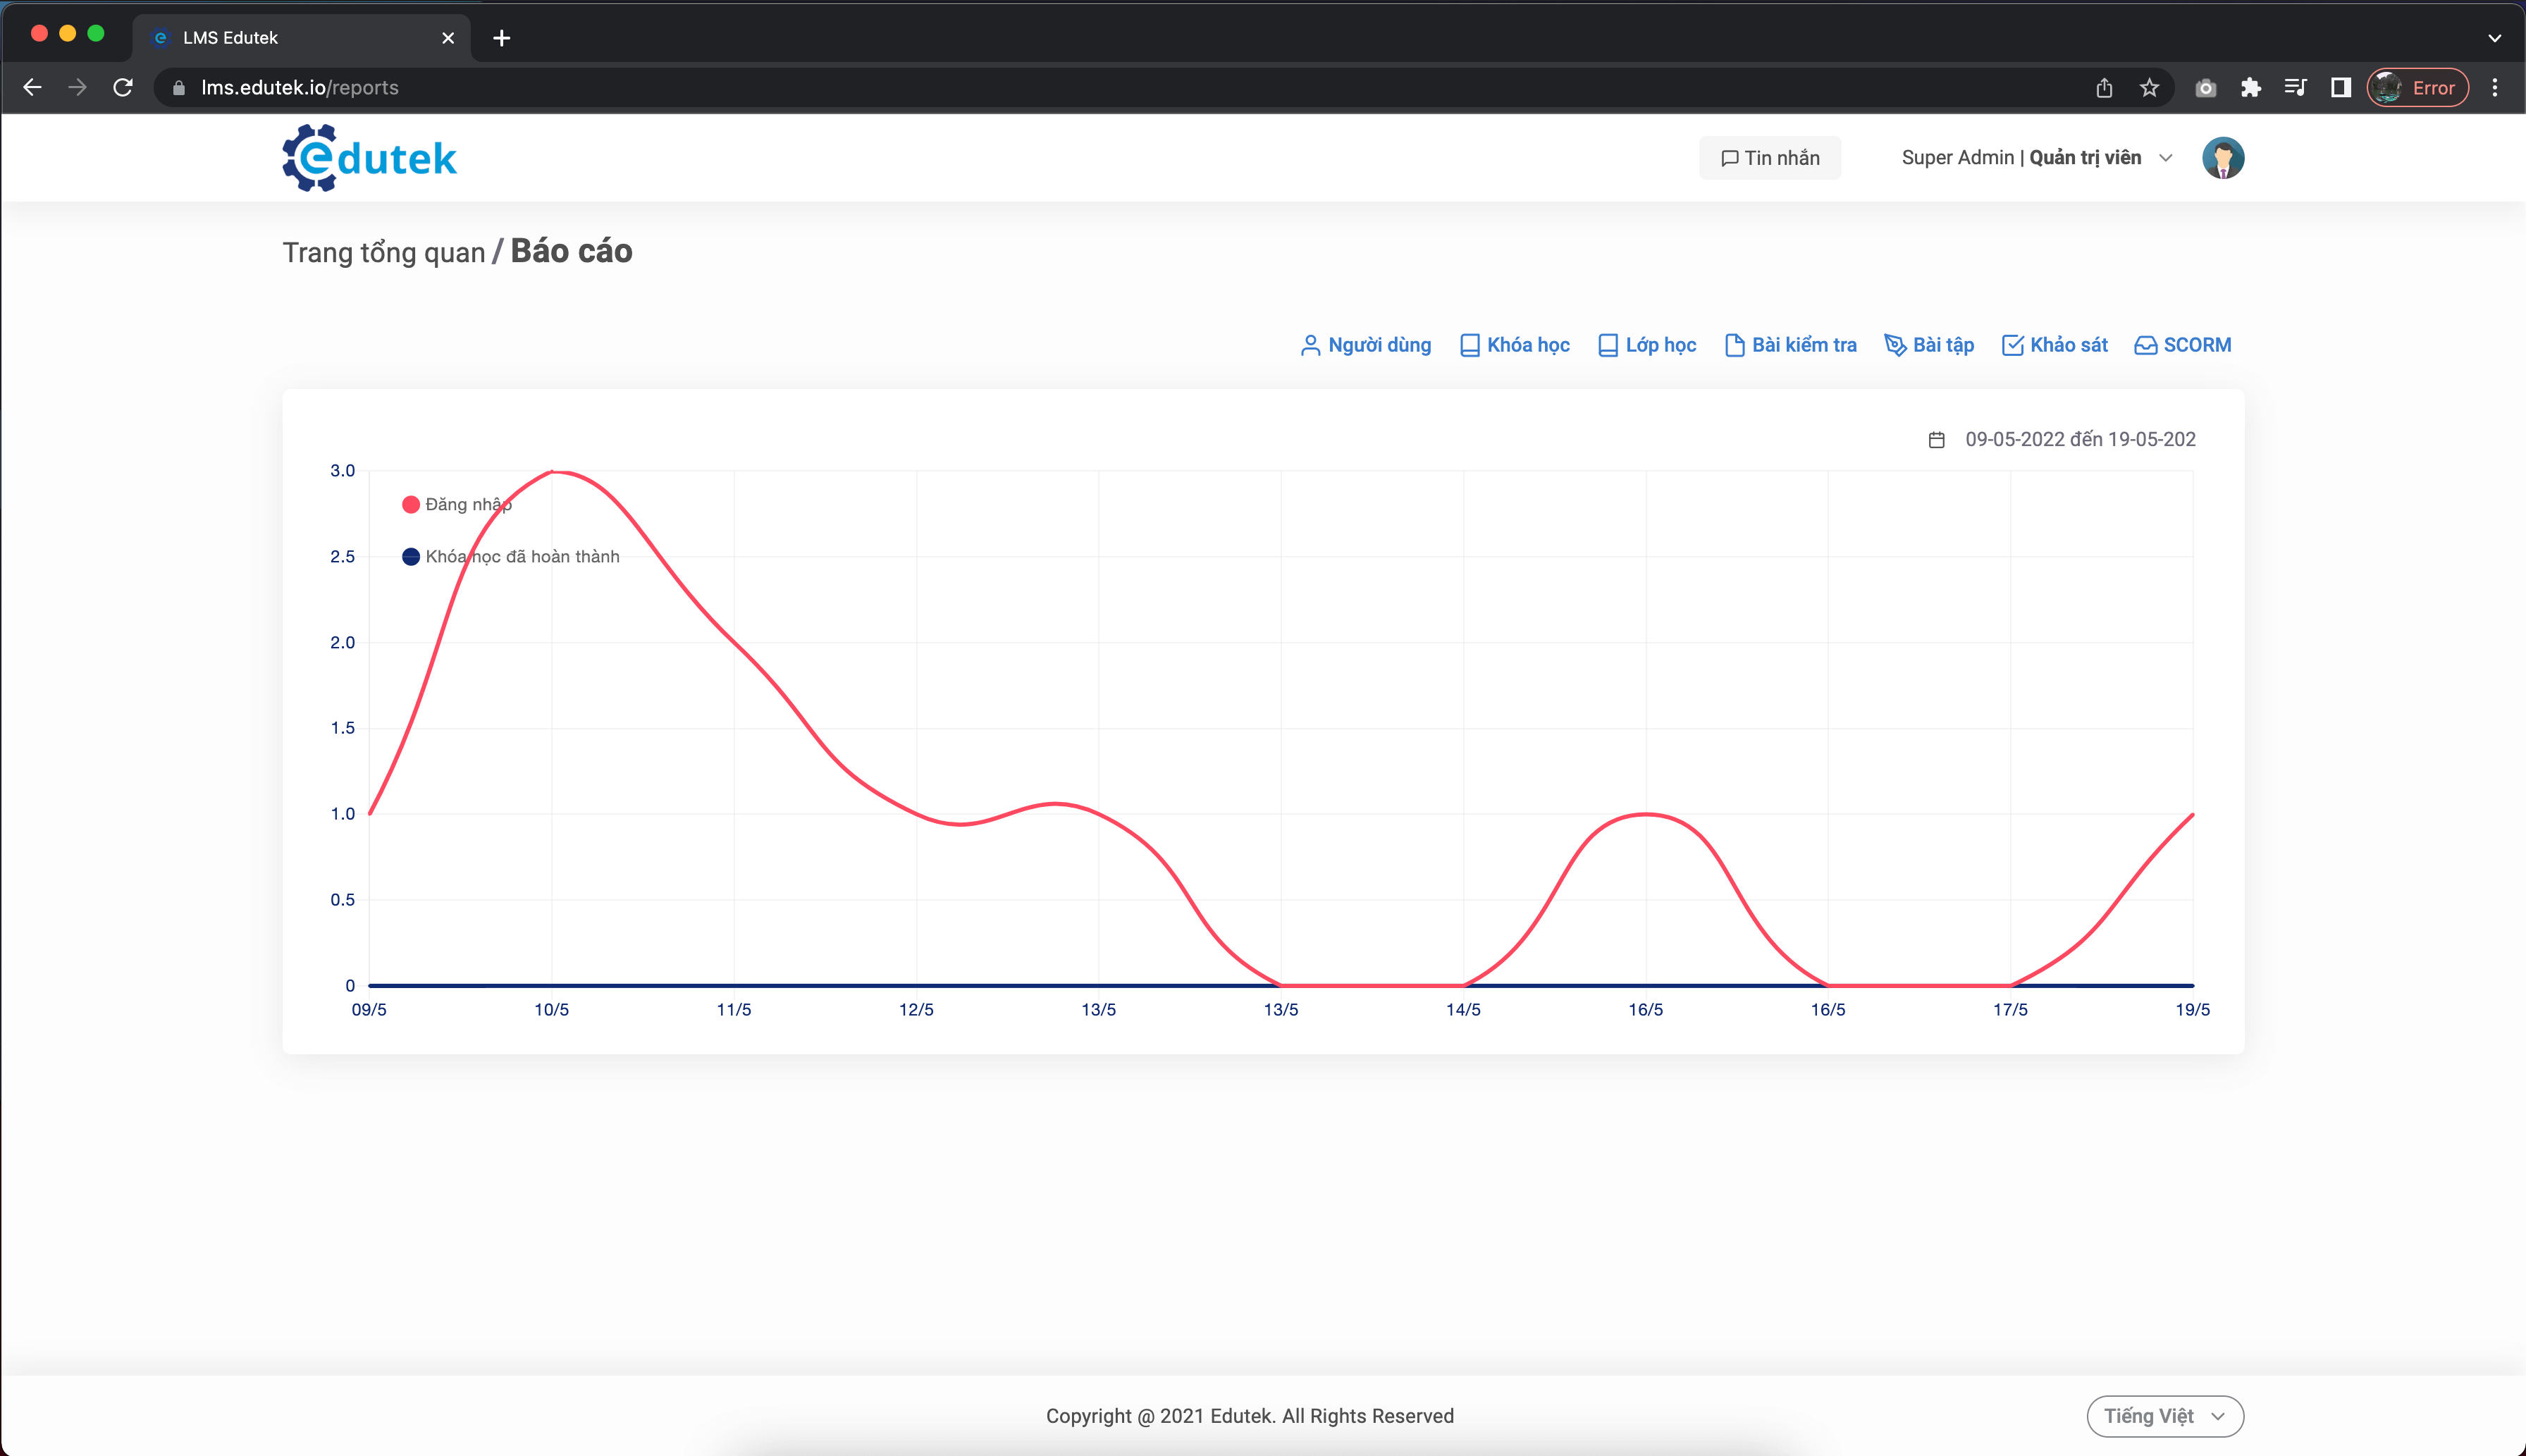Viewport: 2526px width, 1456px height.
Task: Open the media control playlist icon
Action: point(2295,88)
